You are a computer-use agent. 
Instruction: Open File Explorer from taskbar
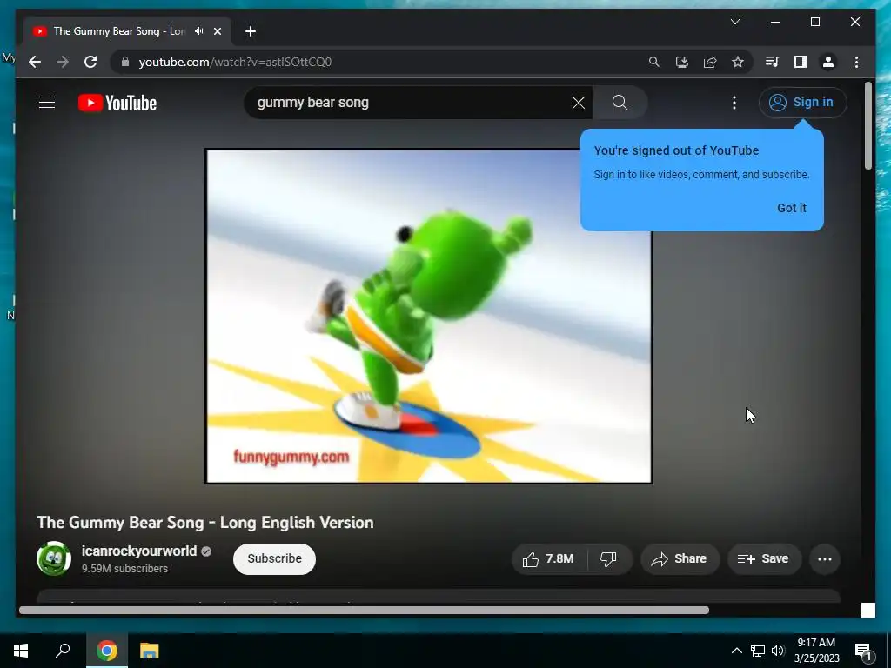point(150,651)
